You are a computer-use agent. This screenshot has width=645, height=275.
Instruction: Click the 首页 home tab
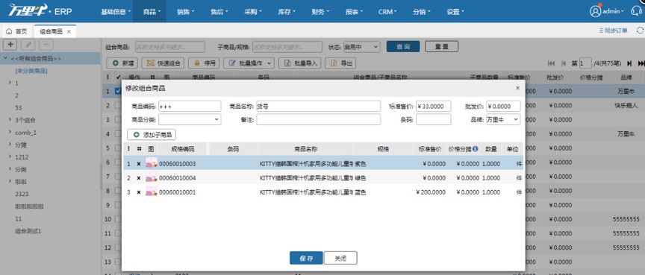(x=17, y=31)
